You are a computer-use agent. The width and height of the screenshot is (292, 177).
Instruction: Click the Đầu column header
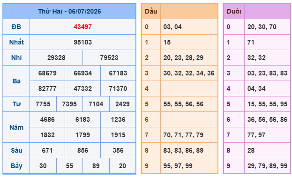(151, 11)
